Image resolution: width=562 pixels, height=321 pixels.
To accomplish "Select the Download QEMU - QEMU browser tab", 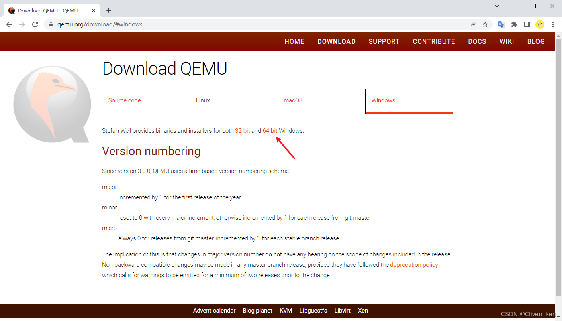I will [51, 11].
